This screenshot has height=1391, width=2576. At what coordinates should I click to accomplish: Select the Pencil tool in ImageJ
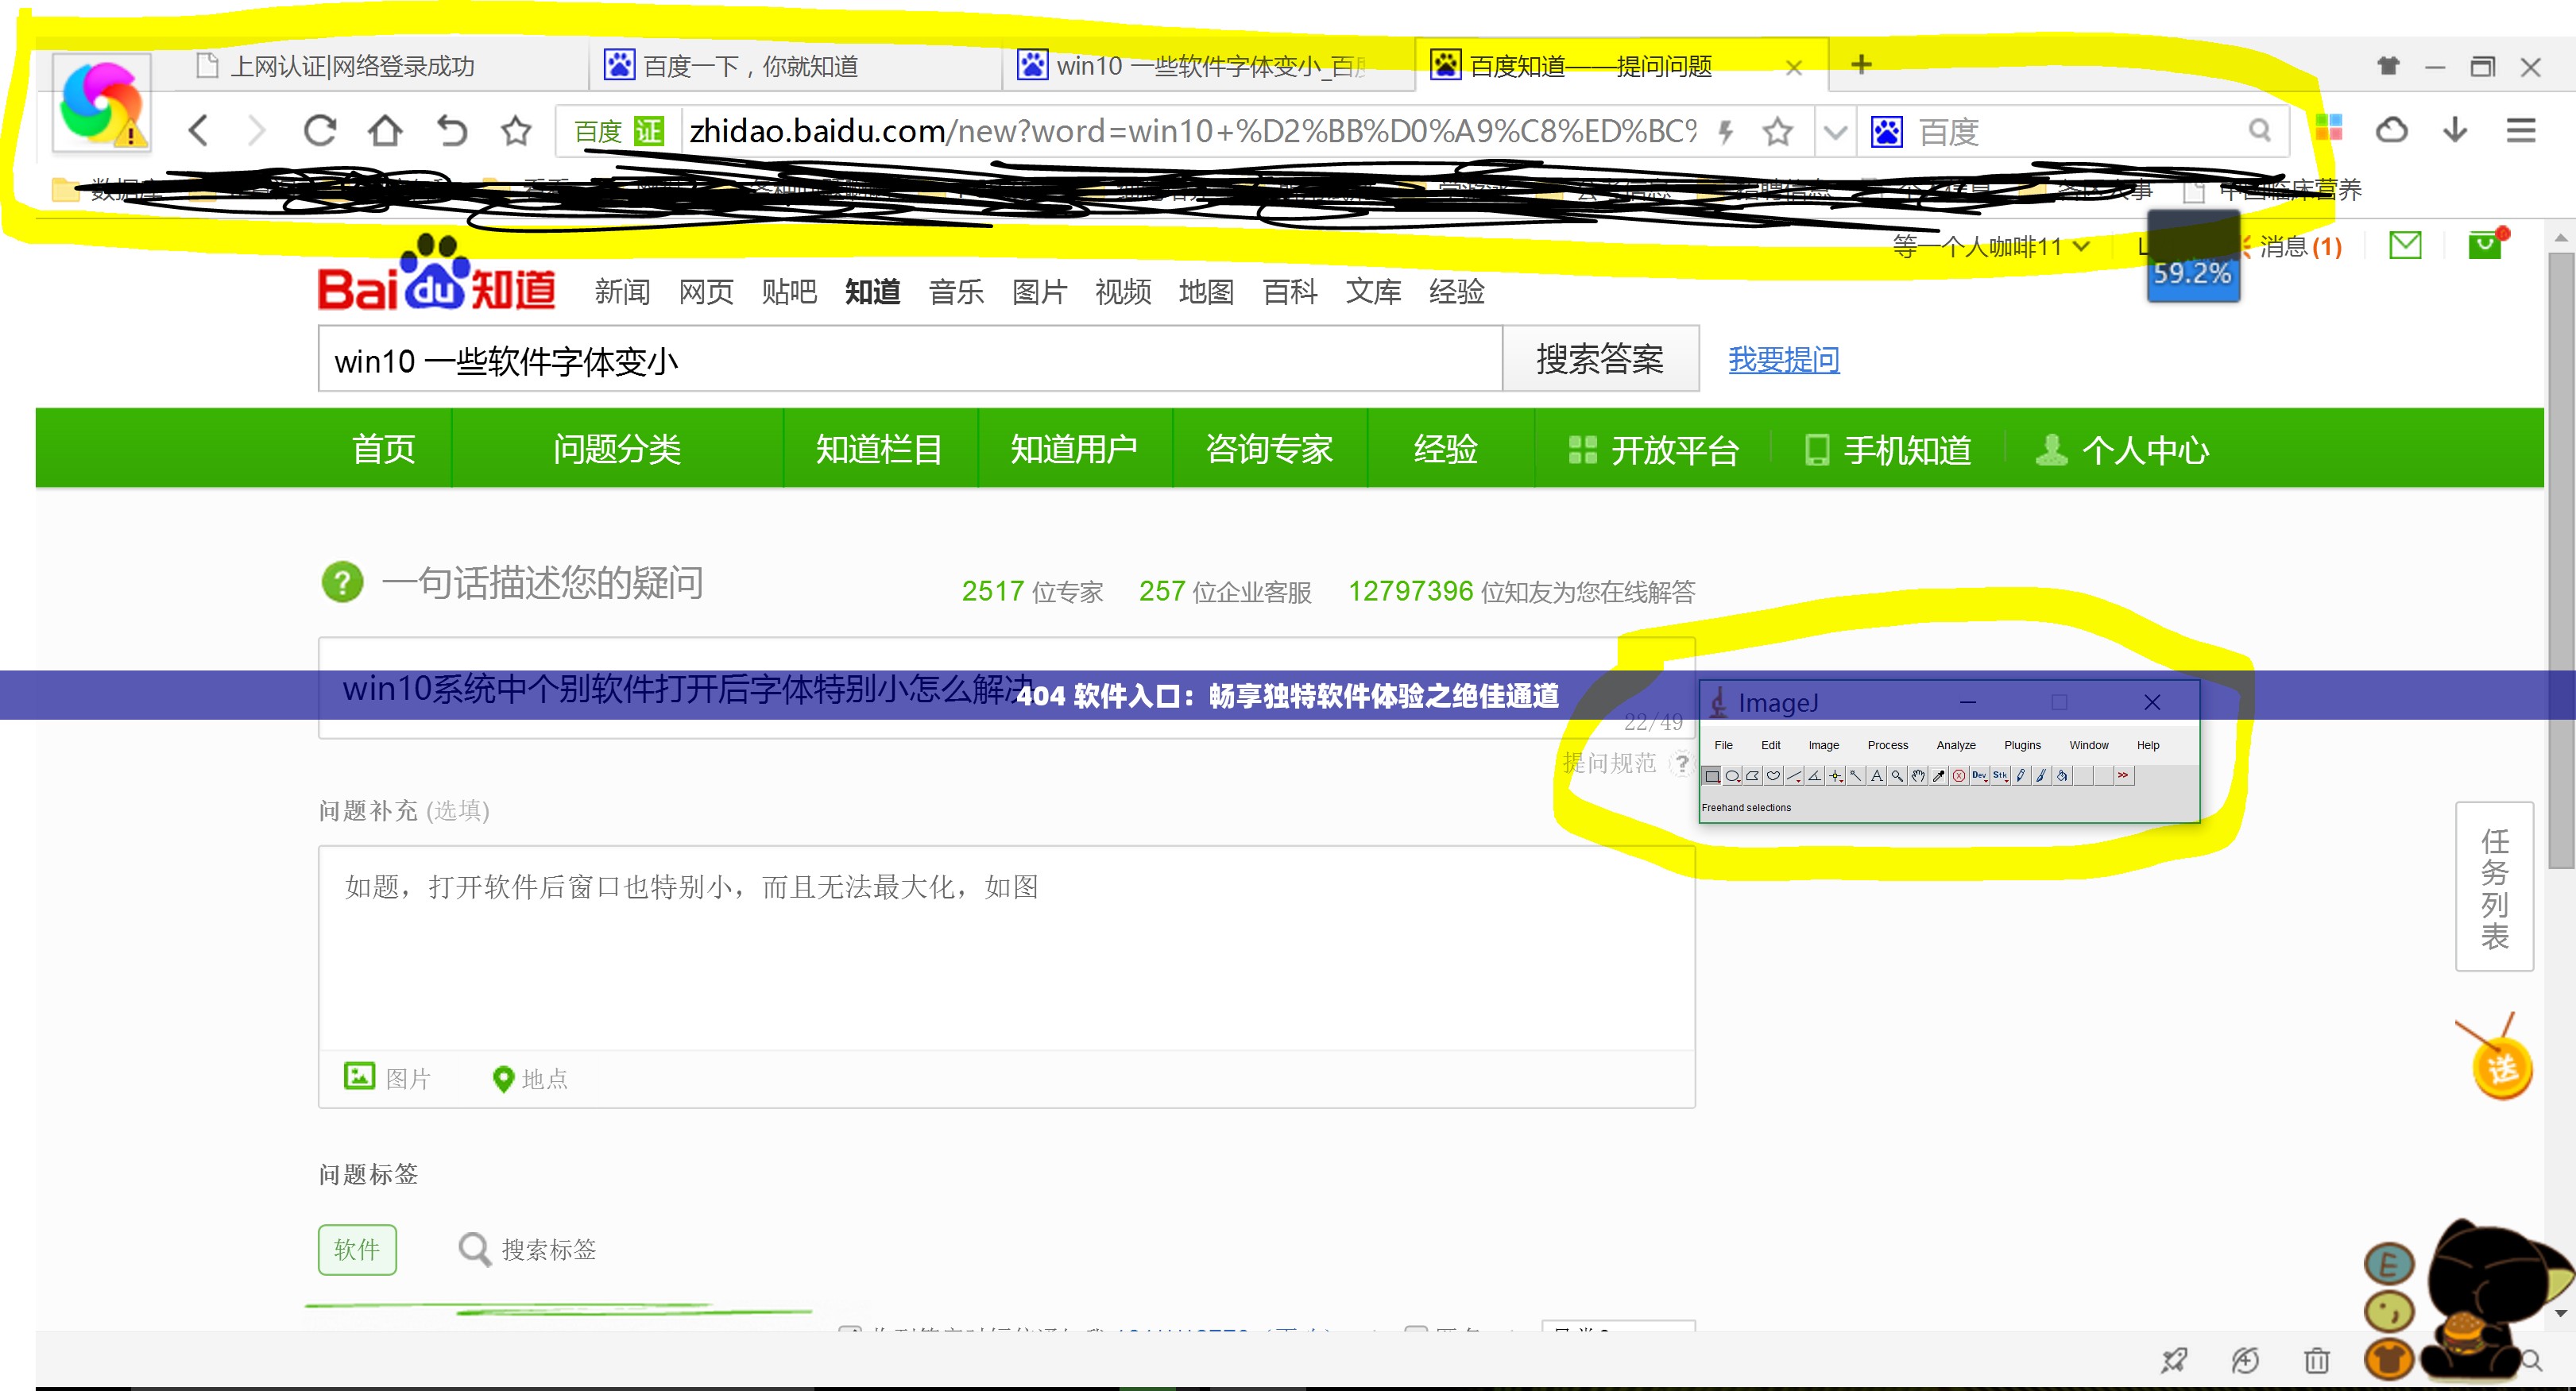point(2022,776)
